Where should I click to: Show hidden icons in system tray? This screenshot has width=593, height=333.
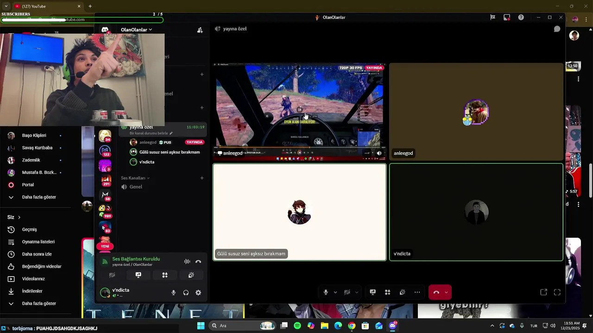pyautogui.click(x=492, y=326)
